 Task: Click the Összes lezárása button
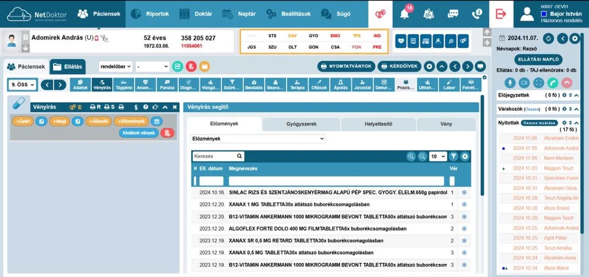[539, 123]
